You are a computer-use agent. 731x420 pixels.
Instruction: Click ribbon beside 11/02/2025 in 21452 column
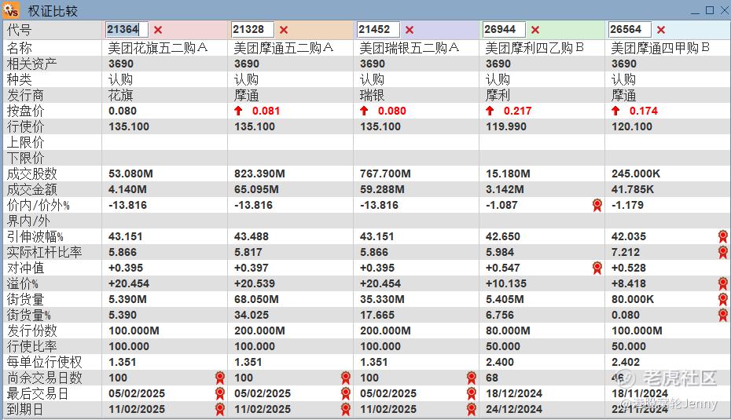coord(472,409)
